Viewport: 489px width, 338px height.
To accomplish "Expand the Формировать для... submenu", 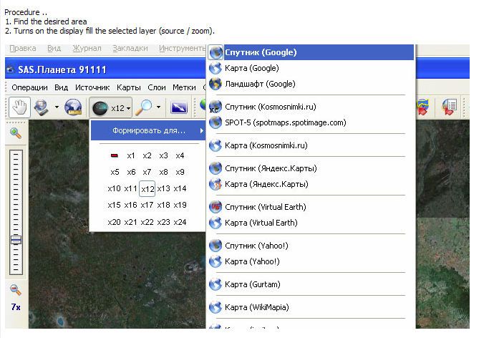I will click(x=148, y=130).
